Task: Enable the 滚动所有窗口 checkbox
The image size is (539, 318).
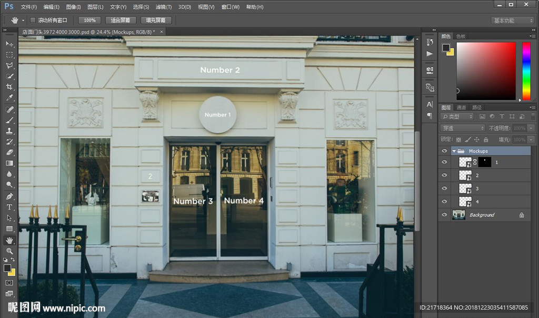Action: [x=33, y=21]
